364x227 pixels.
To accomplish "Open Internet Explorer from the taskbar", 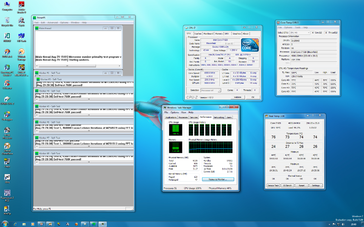I will (15, 224).
